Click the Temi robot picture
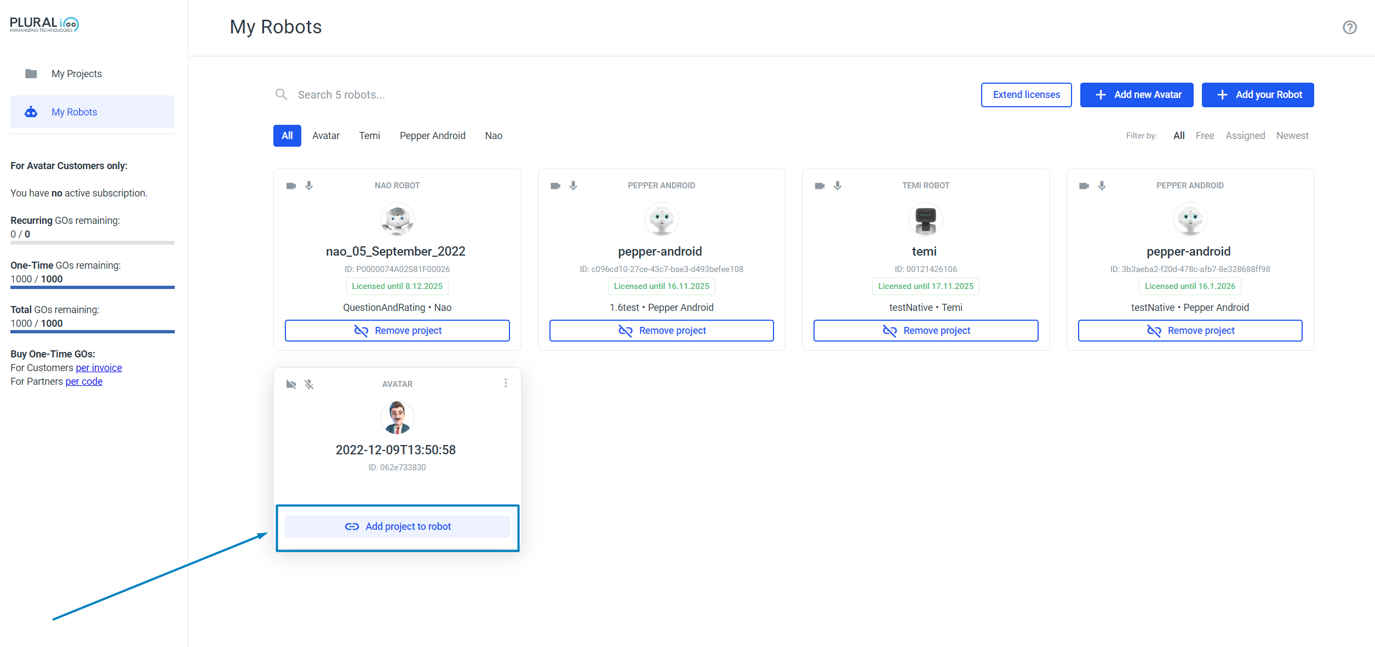 926,219
